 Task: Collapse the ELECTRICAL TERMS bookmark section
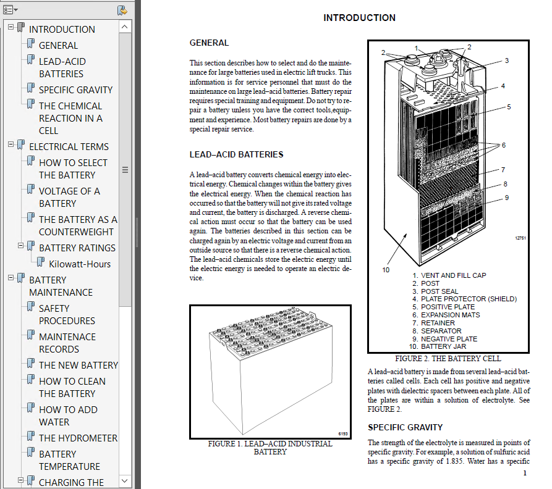[11, 144]
